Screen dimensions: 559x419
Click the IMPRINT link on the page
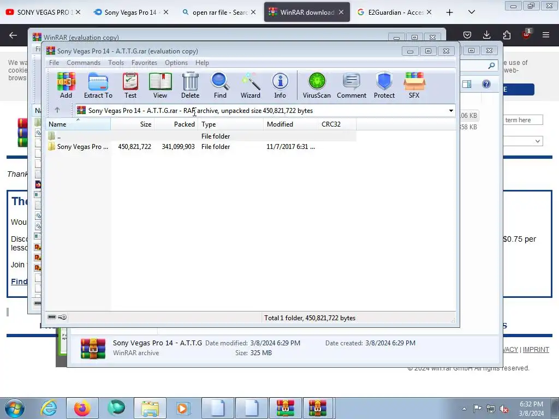click(x=536, y=350)
